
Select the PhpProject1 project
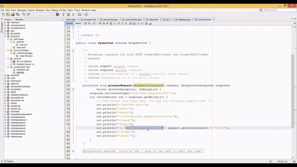click(x=16, y=81)
